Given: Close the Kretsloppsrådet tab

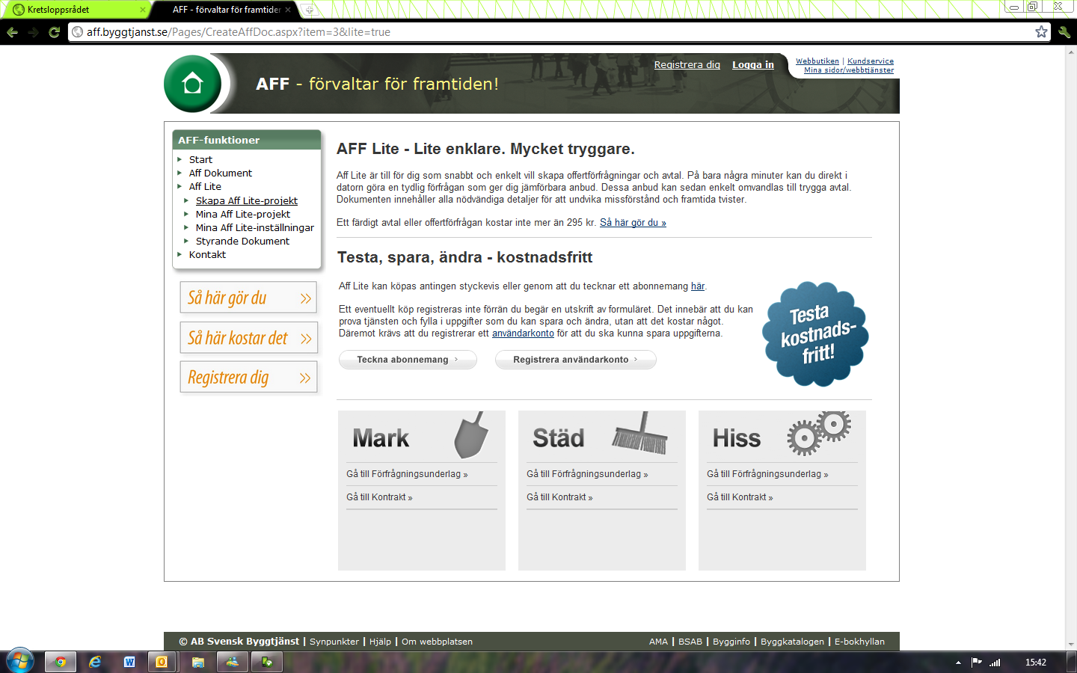Looking at the screenshot, I should (x=143, y=10).
